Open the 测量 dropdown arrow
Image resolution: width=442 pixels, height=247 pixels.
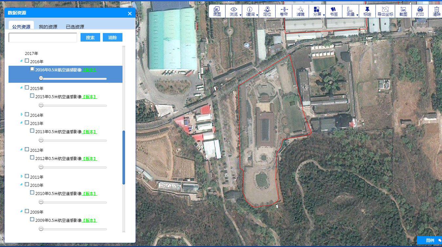357,15
